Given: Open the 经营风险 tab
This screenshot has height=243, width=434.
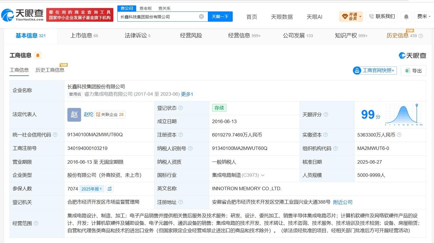Looking at the screenshot, I should pyautogui.click(x=191, y=36).
